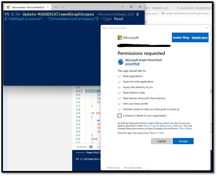This screenshot has width=217, height=176.
Task: Click the "AADApplication" string in the terminal
Action: 25,19
